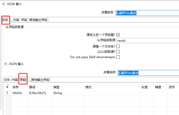The image size is (179, 115).
Task: Select the 文件 tab in lower dialog
Action: pos(7,80)
